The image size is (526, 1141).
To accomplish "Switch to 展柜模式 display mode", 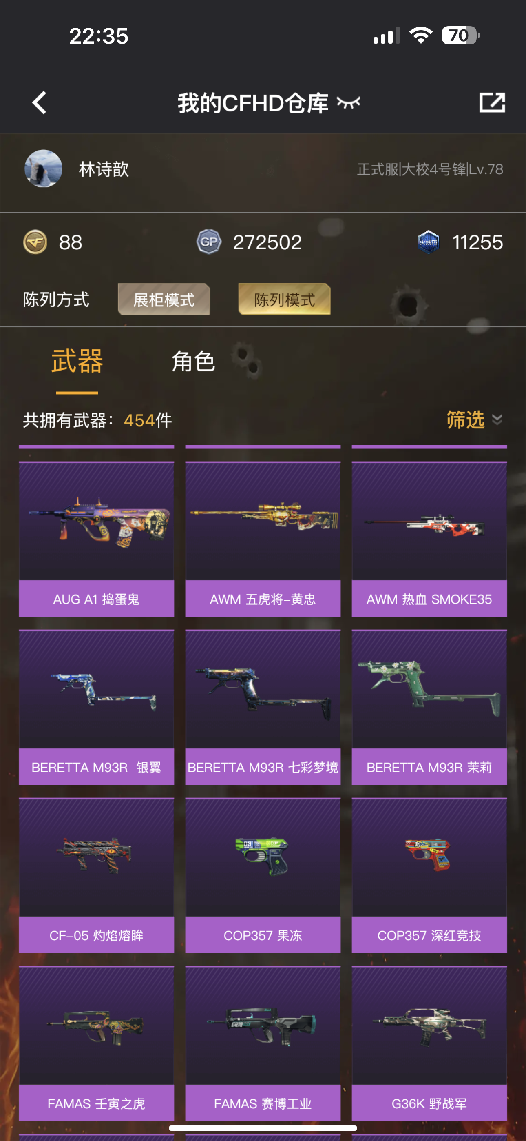I will [164, 300].
